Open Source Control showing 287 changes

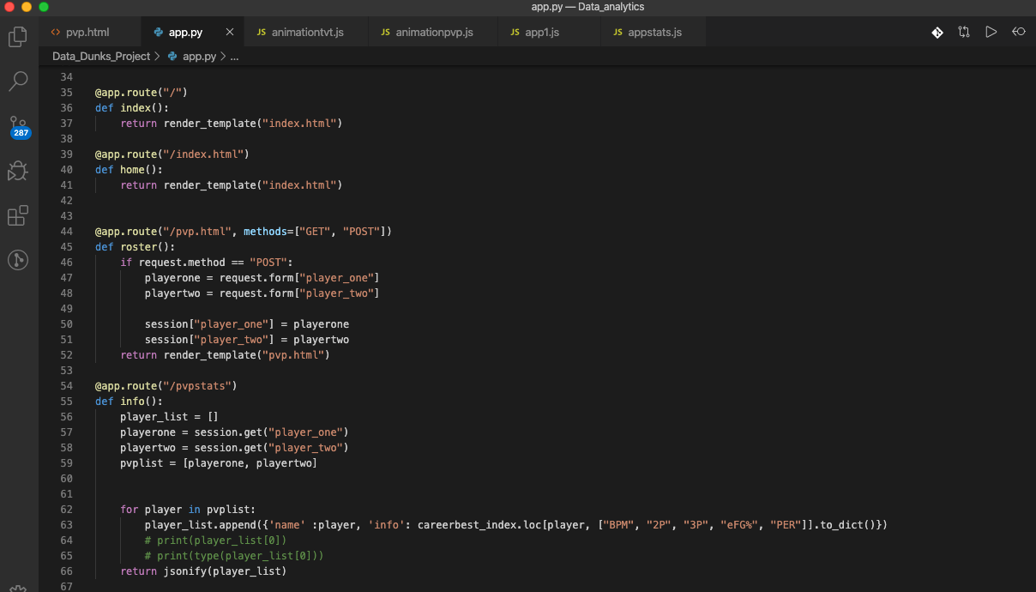point(18,125)
